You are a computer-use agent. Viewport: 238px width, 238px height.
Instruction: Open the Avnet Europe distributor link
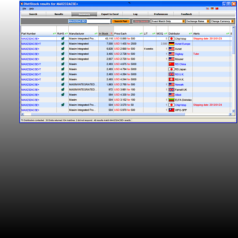click(x=183, y=44)
